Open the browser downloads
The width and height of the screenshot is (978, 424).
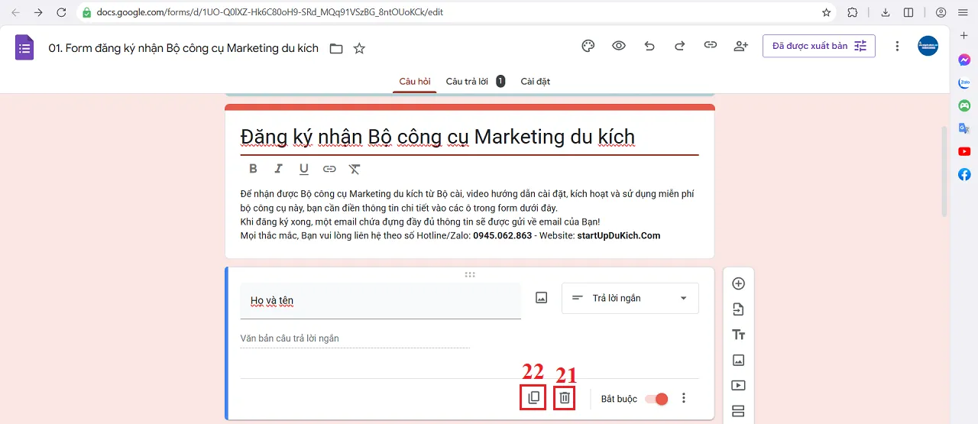tap(886, 12)
